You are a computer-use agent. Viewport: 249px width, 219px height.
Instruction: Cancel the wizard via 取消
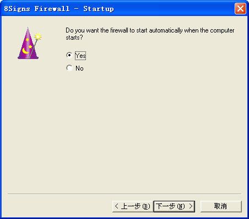(x=221, y=206)
